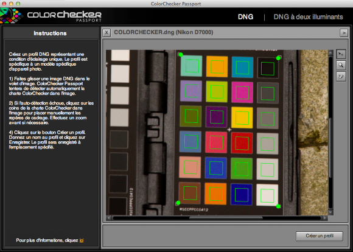Click the ColorChecker Passport logo
The width and height of the screenshot is (353, 252).
click(x=51, y=15)
